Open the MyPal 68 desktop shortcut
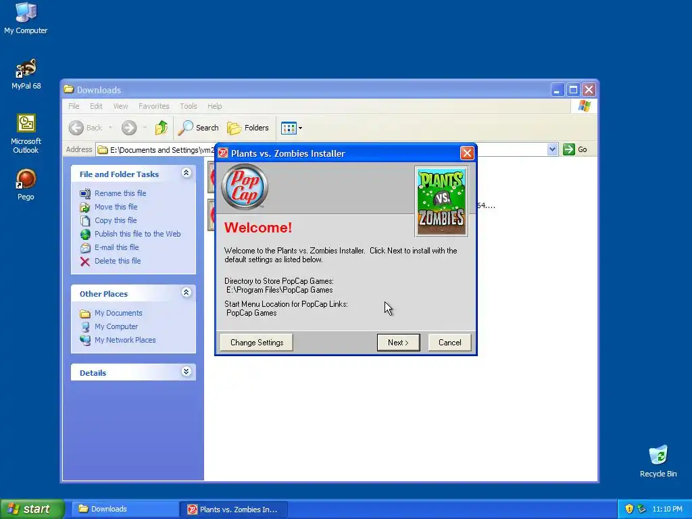The image size is (692, 519). tap(26, 74)
